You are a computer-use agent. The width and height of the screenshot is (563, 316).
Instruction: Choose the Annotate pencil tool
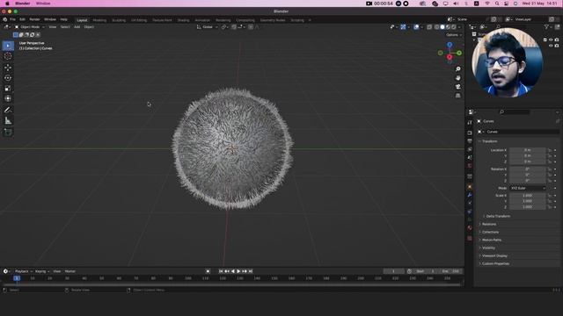click(x=8, y=110)
